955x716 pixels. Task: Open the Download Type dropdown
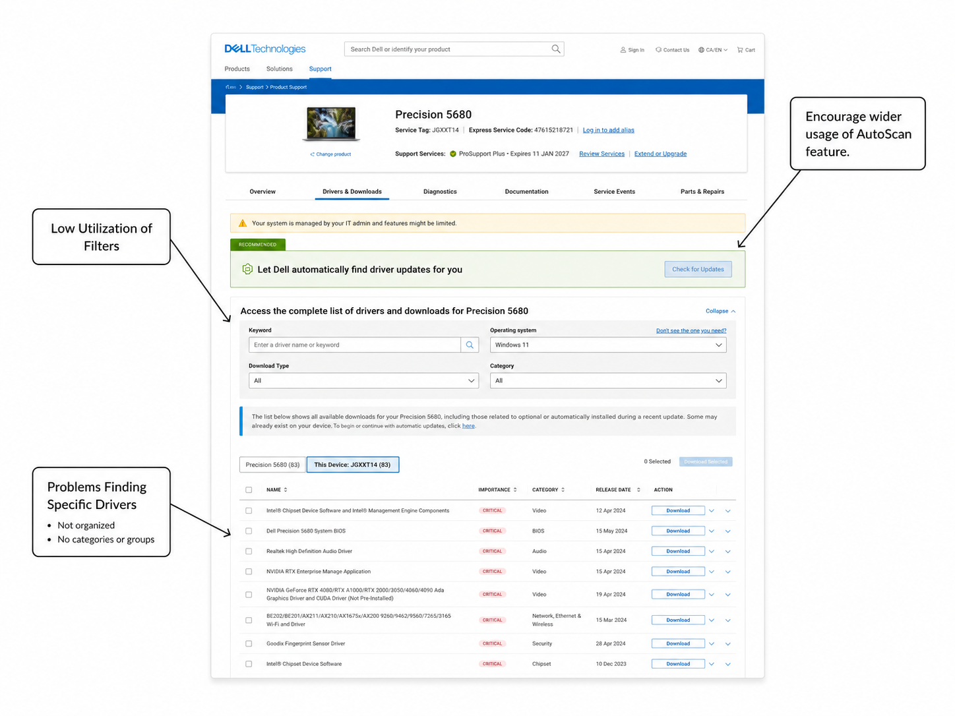click(x=363, y=380)
